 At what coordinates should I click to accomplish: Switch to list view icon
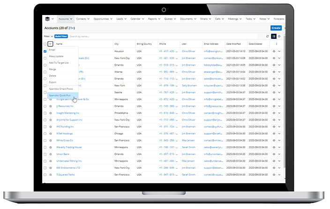point(273,36)
